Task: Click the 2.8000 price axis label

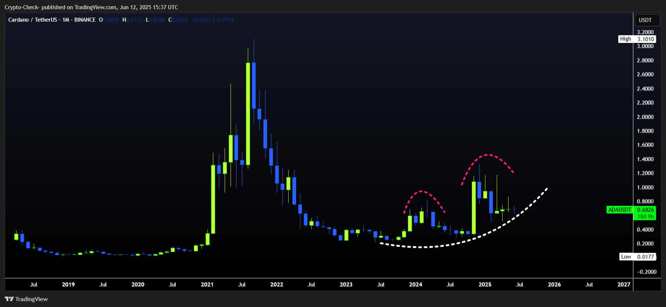Action: (x=645, y=61)
